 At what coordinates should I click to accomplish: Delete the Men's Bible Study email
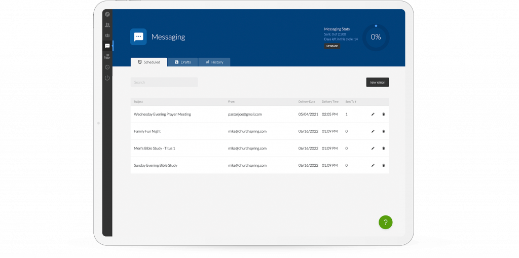coord(384,149)
